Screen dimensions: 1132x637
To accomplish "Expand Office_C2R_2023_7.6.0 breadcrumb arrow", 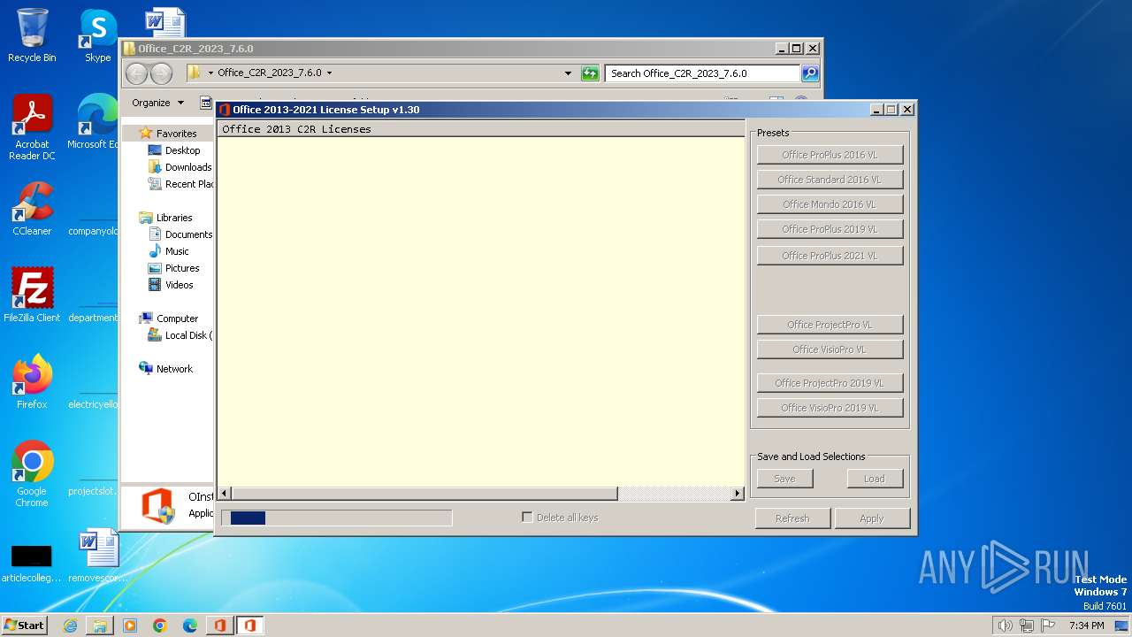I will [330, 73].
